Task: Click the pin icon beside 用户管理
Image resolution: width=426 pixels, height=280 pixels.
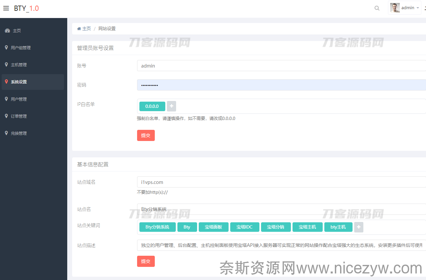Action: pos(6,99)
